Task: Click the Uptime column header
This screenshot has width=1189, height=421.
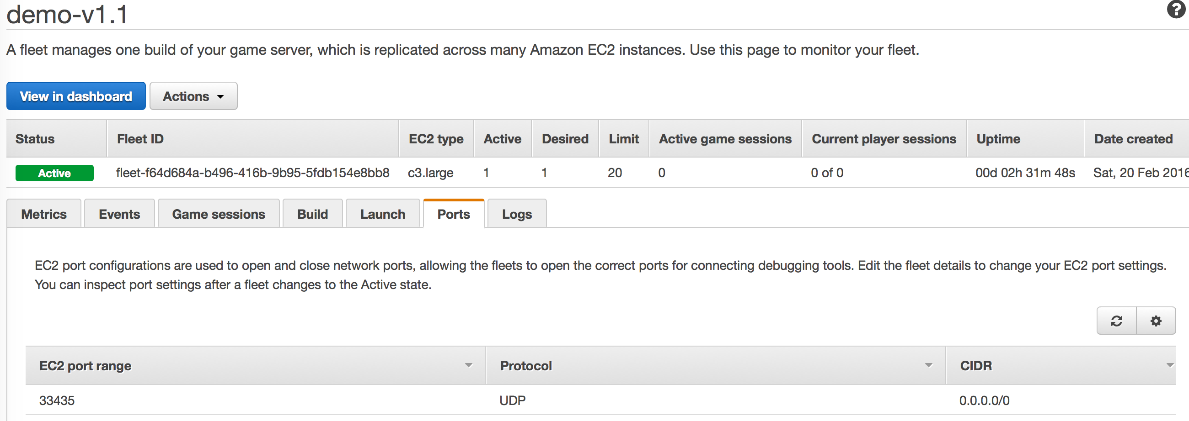Action: coord(998,139)
